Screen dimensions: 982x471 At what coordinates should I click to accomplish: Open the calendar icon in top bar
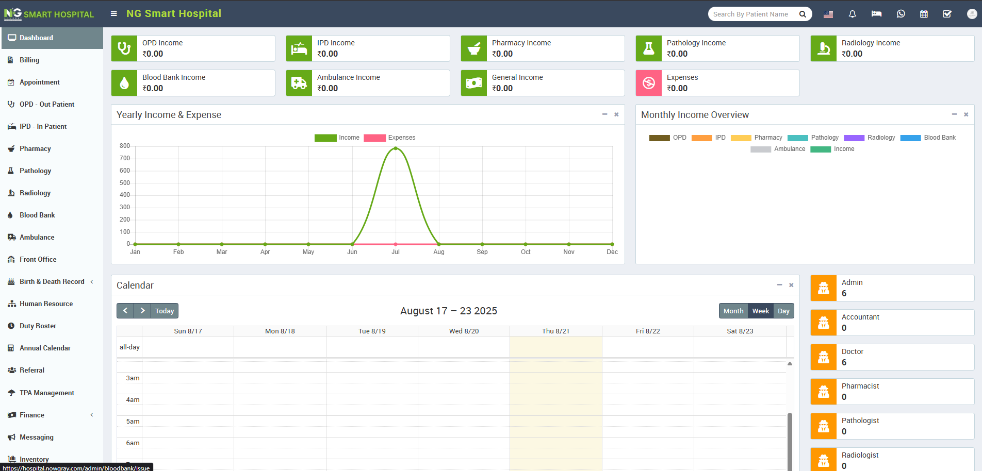[x=924, y=14]
